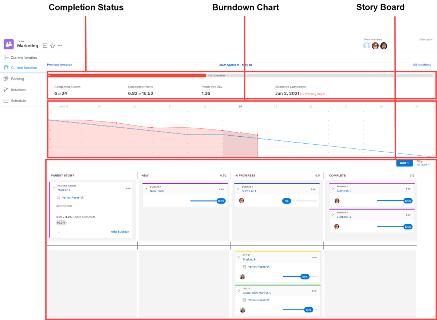Viewport: 437px width, 320px height.
Task: Collapse the Market A parent story chevron
Action: (54, 188)
